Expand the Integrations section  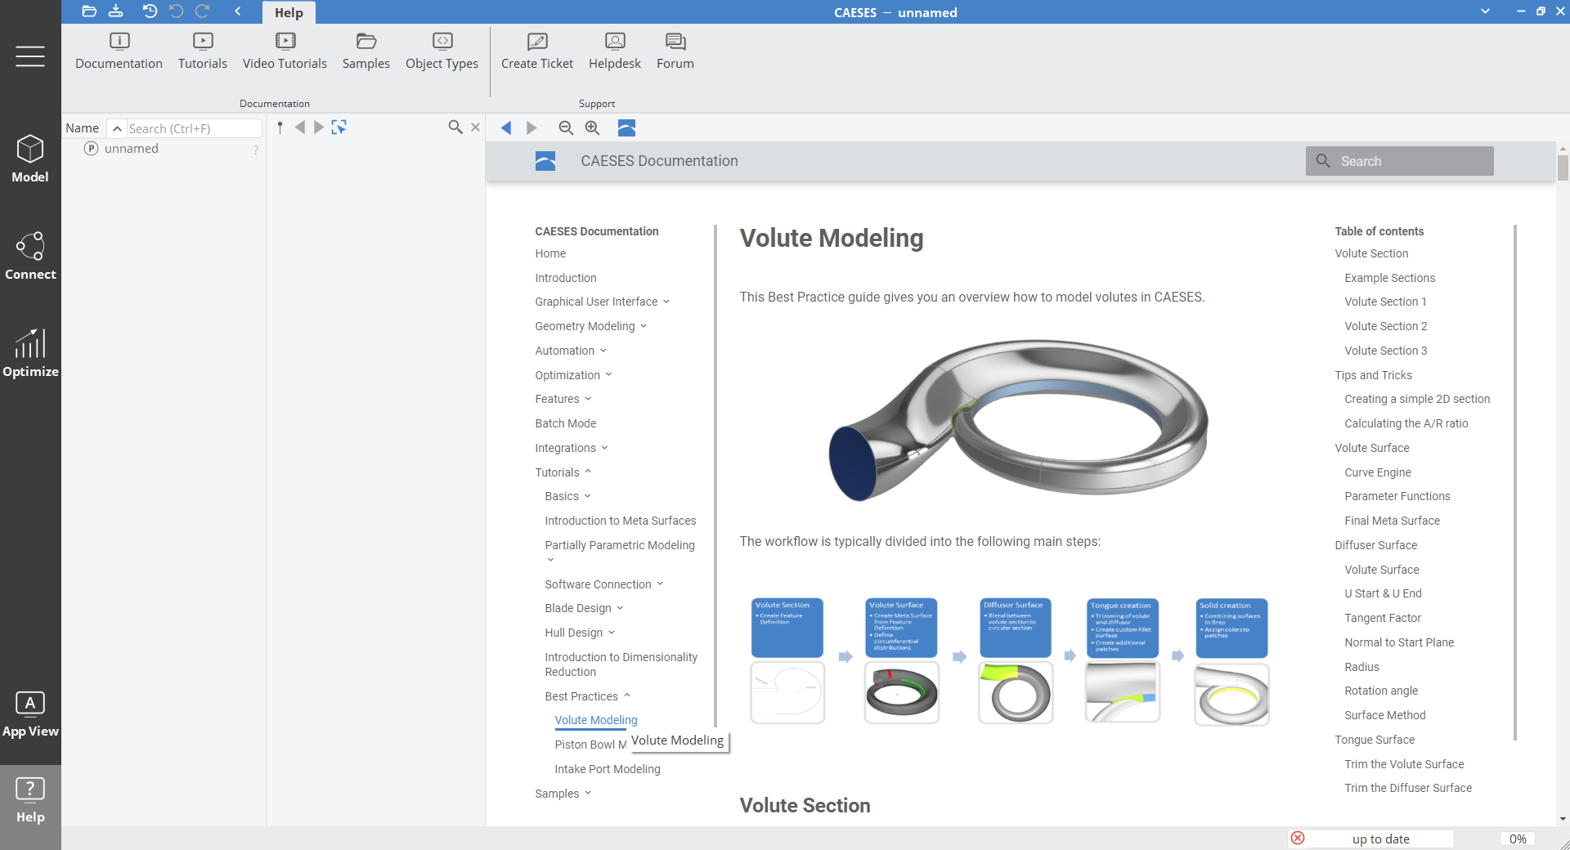tap(604, 448)
